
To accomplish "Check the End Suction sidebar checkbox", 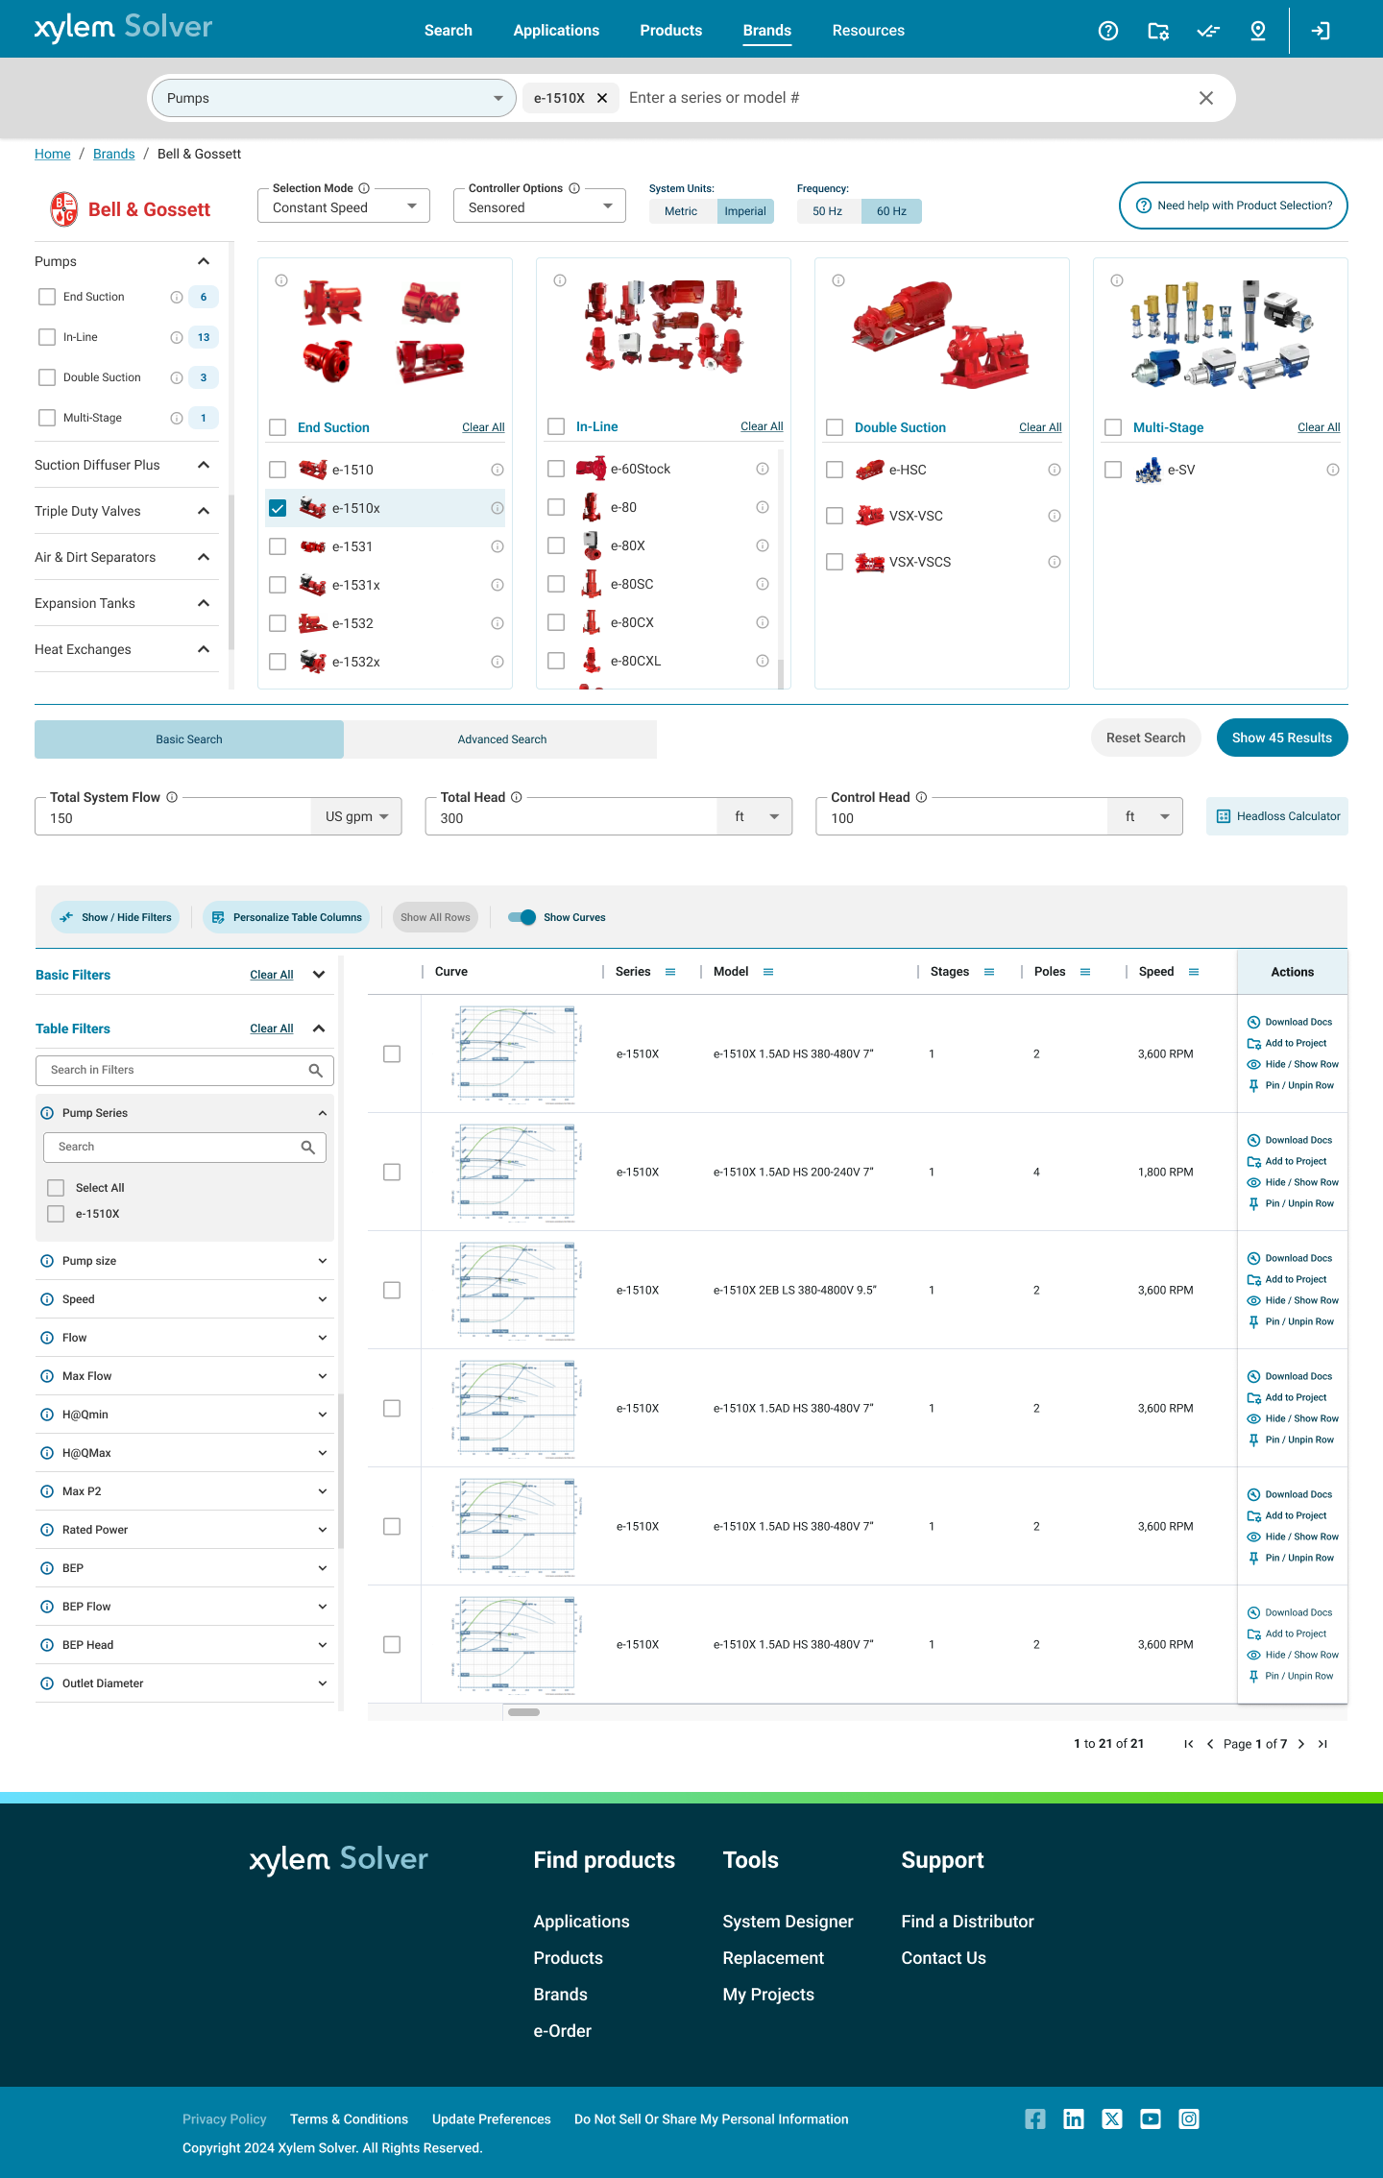I will 47,297.
